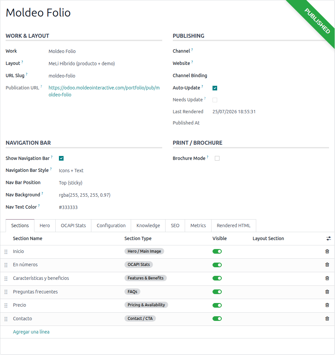Uncheck the Auto-Update checkbox

(215, 88)
